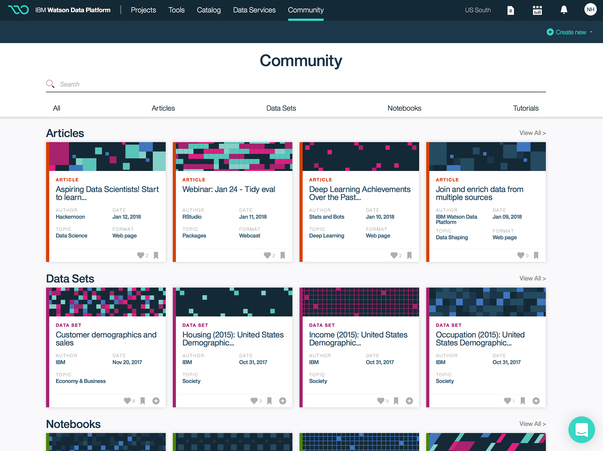Click the Income (2015) card banner image
Image resolution: width=603 pixels, height=451 pixels.
click(361, 302)
